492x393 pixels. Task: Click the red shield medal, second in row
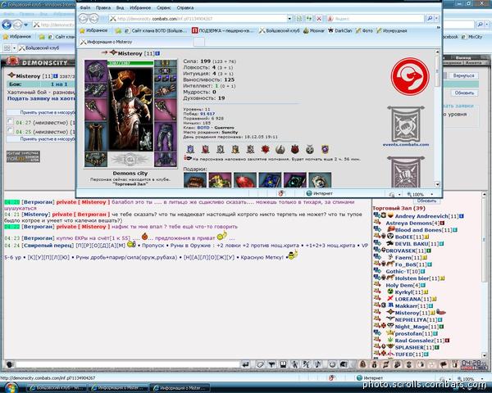click(206, 150)
